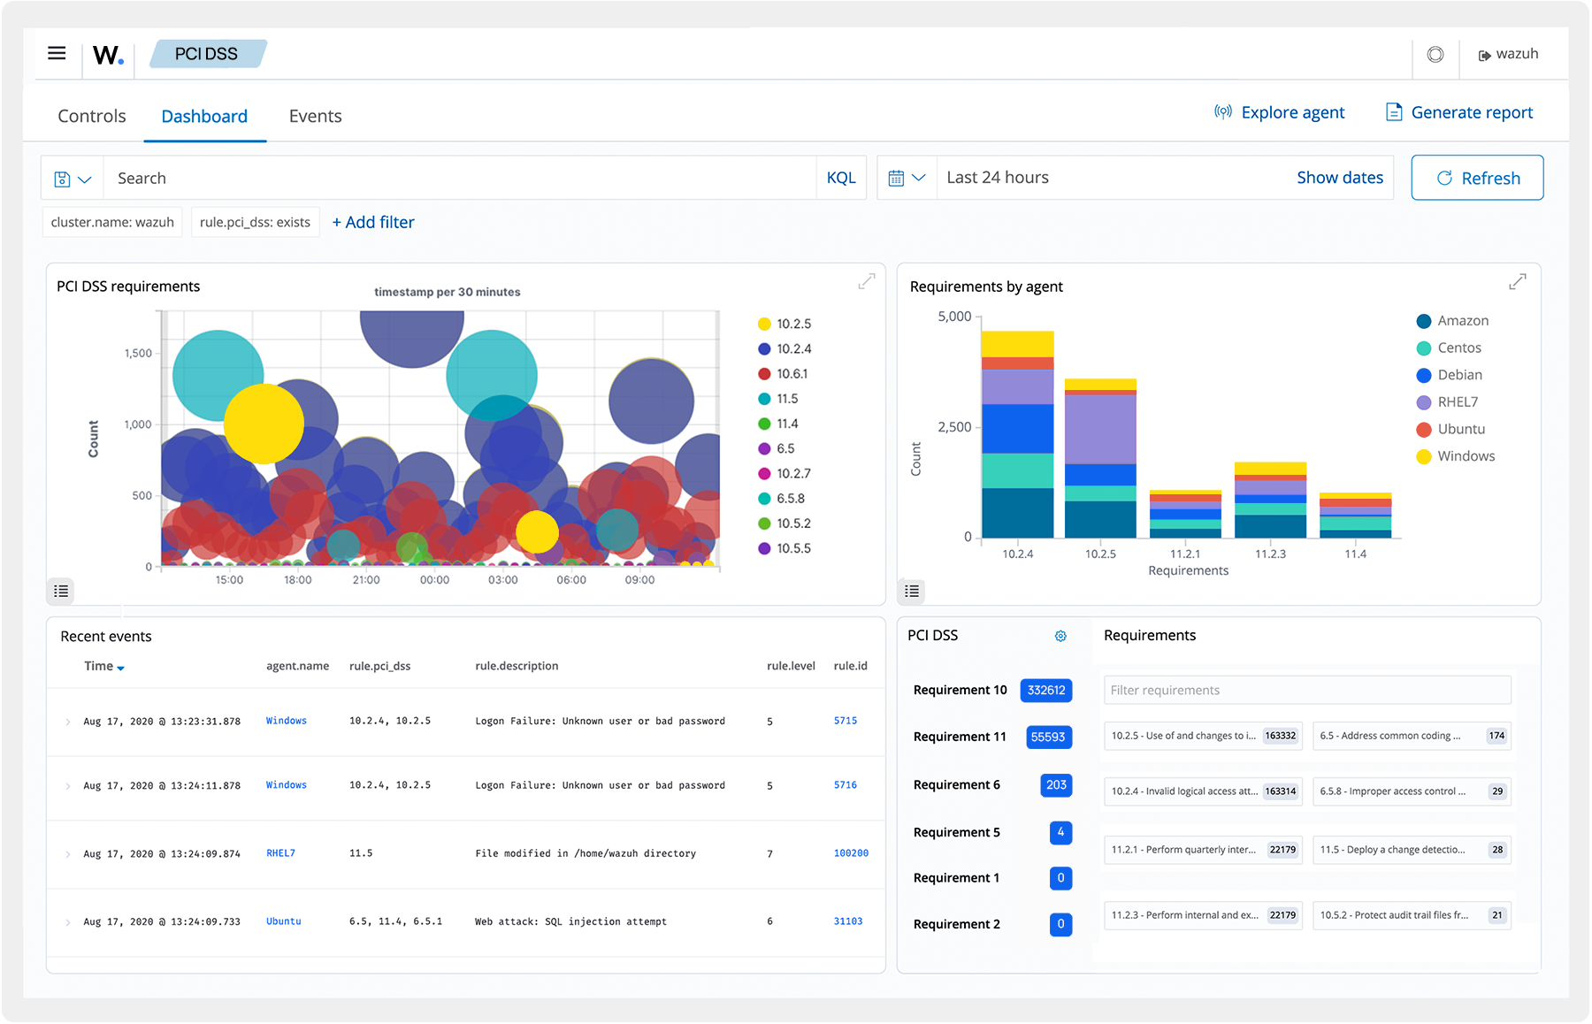Click the Refresh button
1592x1024 pixels.
1476,177
